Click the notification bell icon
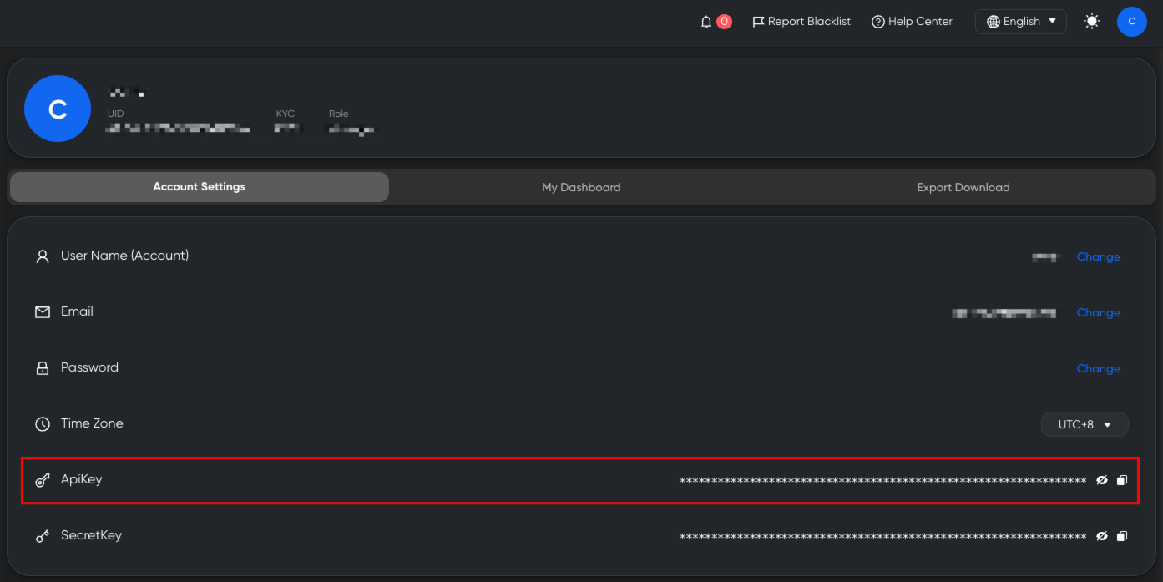The image size is (1163, 582). click(706, 22)
